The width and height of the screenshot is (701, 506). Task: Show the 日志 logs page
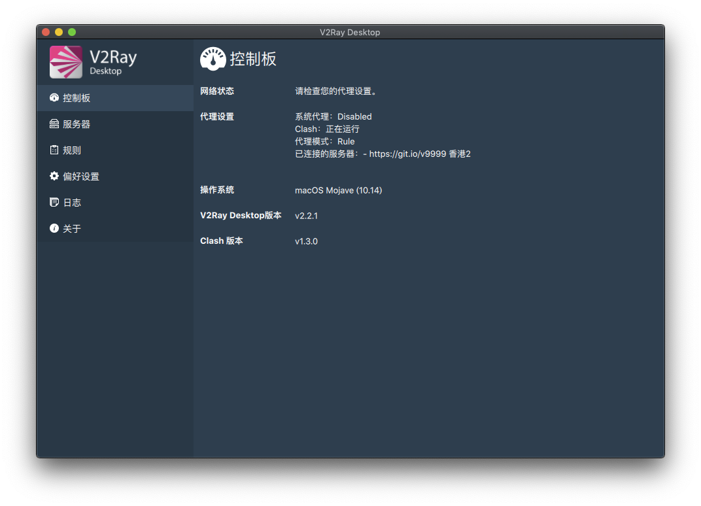click(x=115, y=203)
